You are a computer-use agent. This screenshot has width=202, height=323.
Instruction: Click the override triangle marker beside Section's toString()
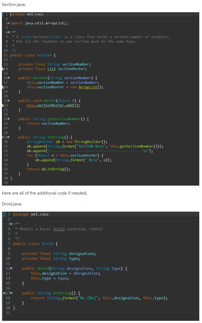tap(3, 137)
